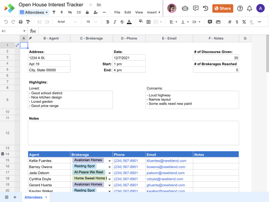Print the spreadsheet using the printer icon
Viewport: 269px width, 202px height.
pos(21,22)
